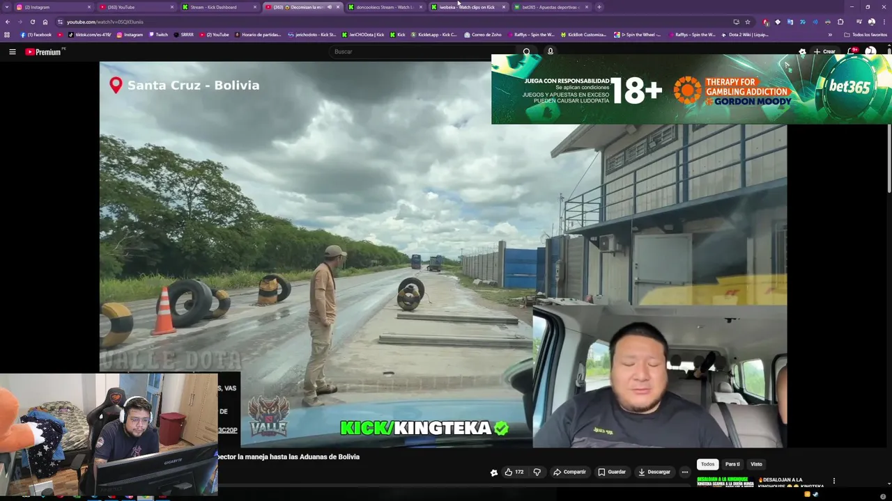This screenshot has height=501, width=892.
Task: Open Chrome three-dot menu
Action: 884,22
